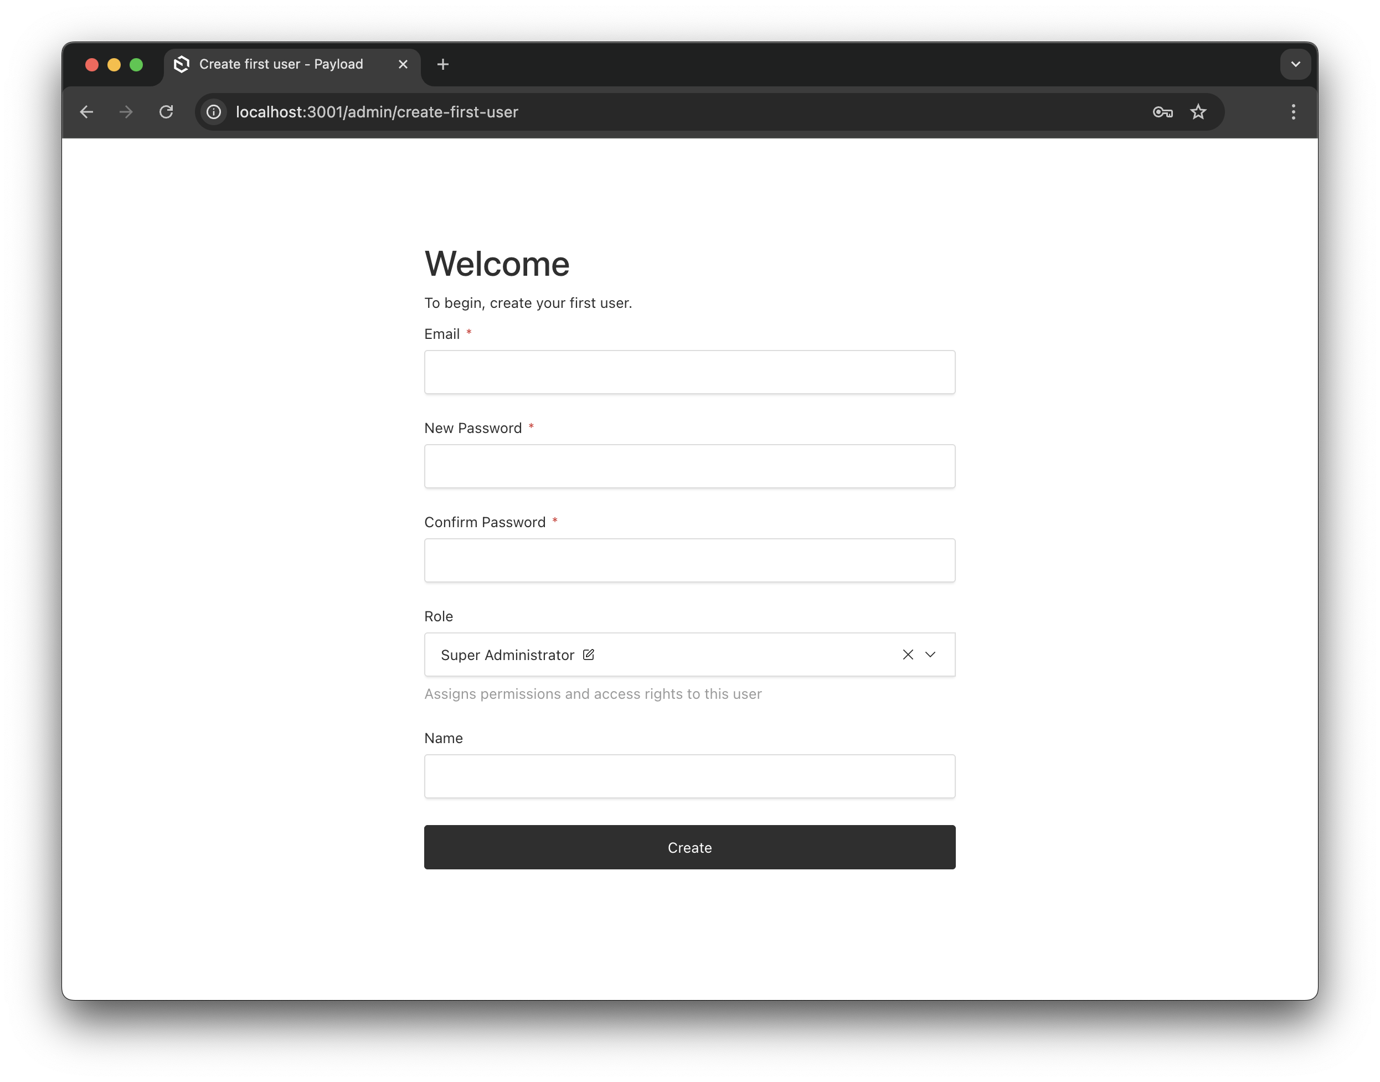Open the saved passwords key icon

[1162, 112]
